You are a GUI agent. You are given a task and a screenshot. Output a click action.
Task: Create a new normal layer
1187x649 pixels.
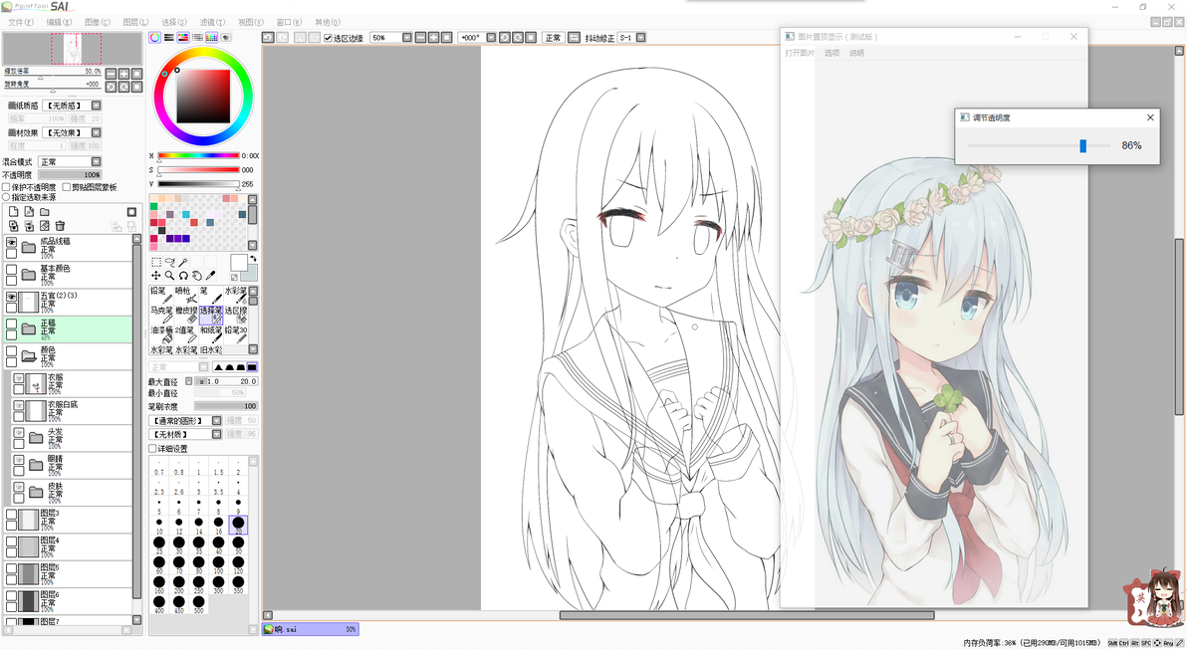point(14,212)
